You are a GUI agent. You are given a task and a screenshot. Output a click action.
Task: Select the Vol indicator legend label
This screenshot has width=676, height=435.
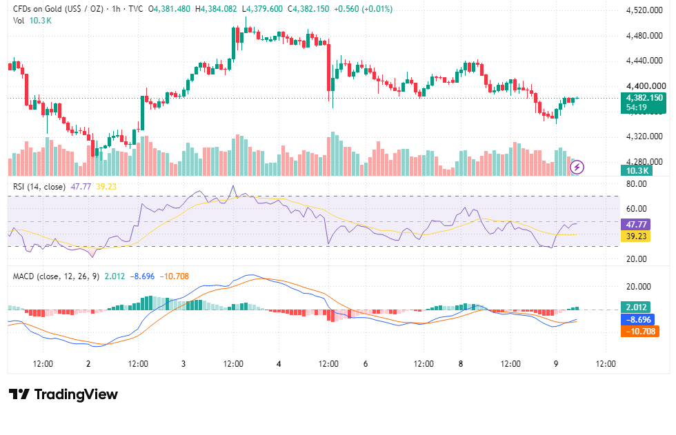click(19, 20)
